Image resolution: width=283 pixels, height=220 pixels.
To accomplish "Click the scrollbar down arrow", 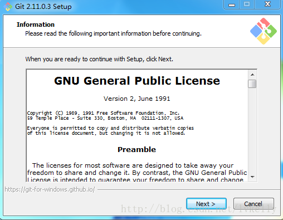I will coord(252,177).
